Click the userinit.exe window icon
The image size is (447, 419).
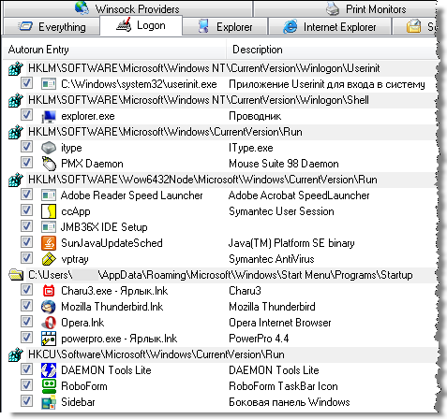[49, 84]
